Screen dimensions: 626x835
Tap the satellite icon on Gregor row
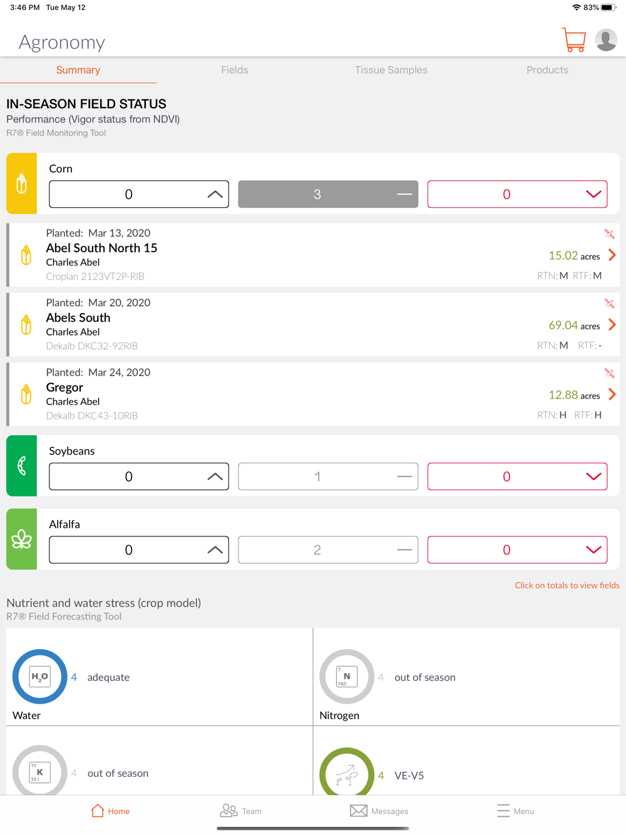pos(609,373)
